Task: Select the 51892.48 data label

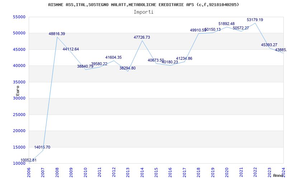Action: (x=227, y=24)
